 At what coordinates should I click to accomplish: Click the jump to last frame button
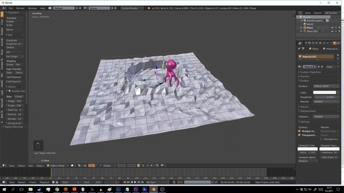tap(142, 182)
